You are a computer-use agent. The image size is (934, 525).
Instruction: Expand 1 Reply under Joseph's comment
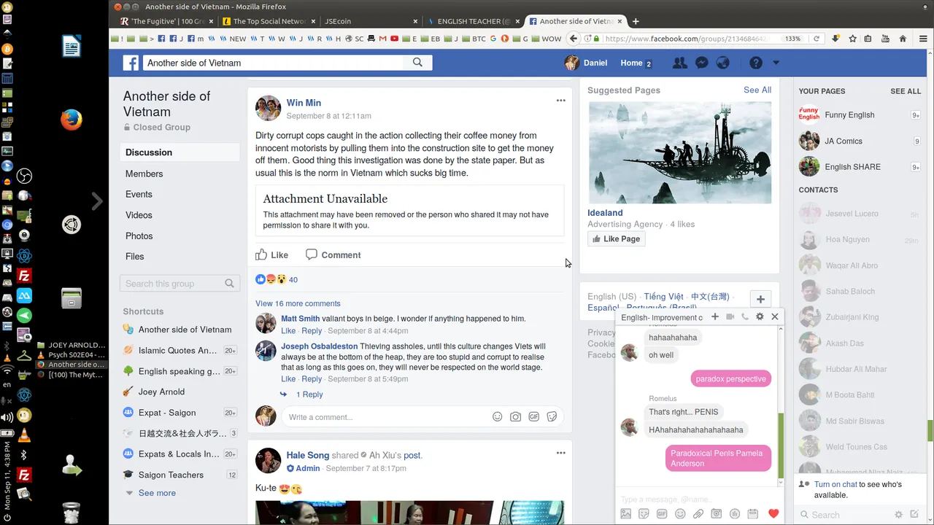pyautogui.click(x=309, y=394)
